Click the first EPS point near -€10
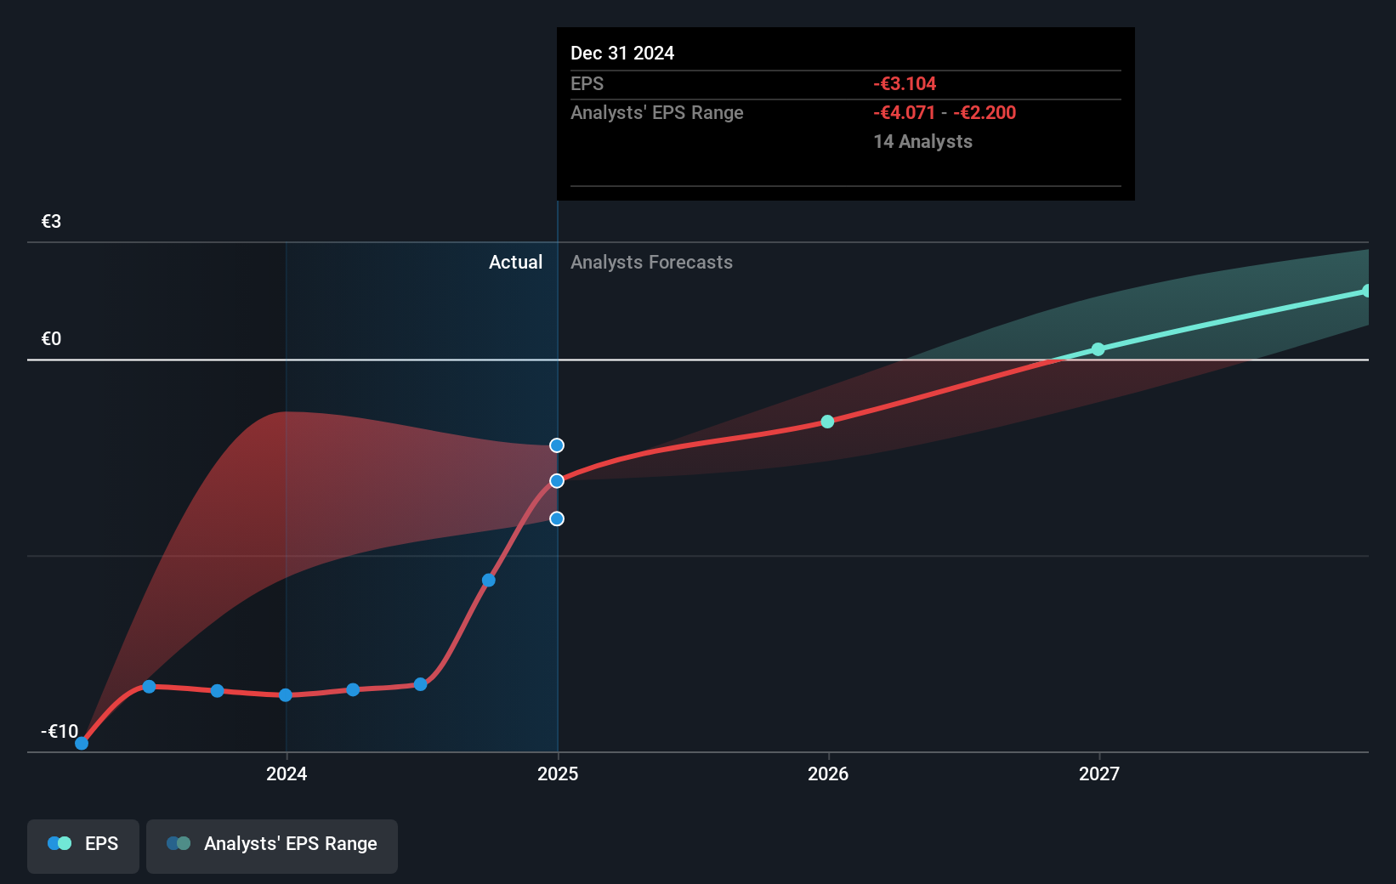 [x=82, y=744]
